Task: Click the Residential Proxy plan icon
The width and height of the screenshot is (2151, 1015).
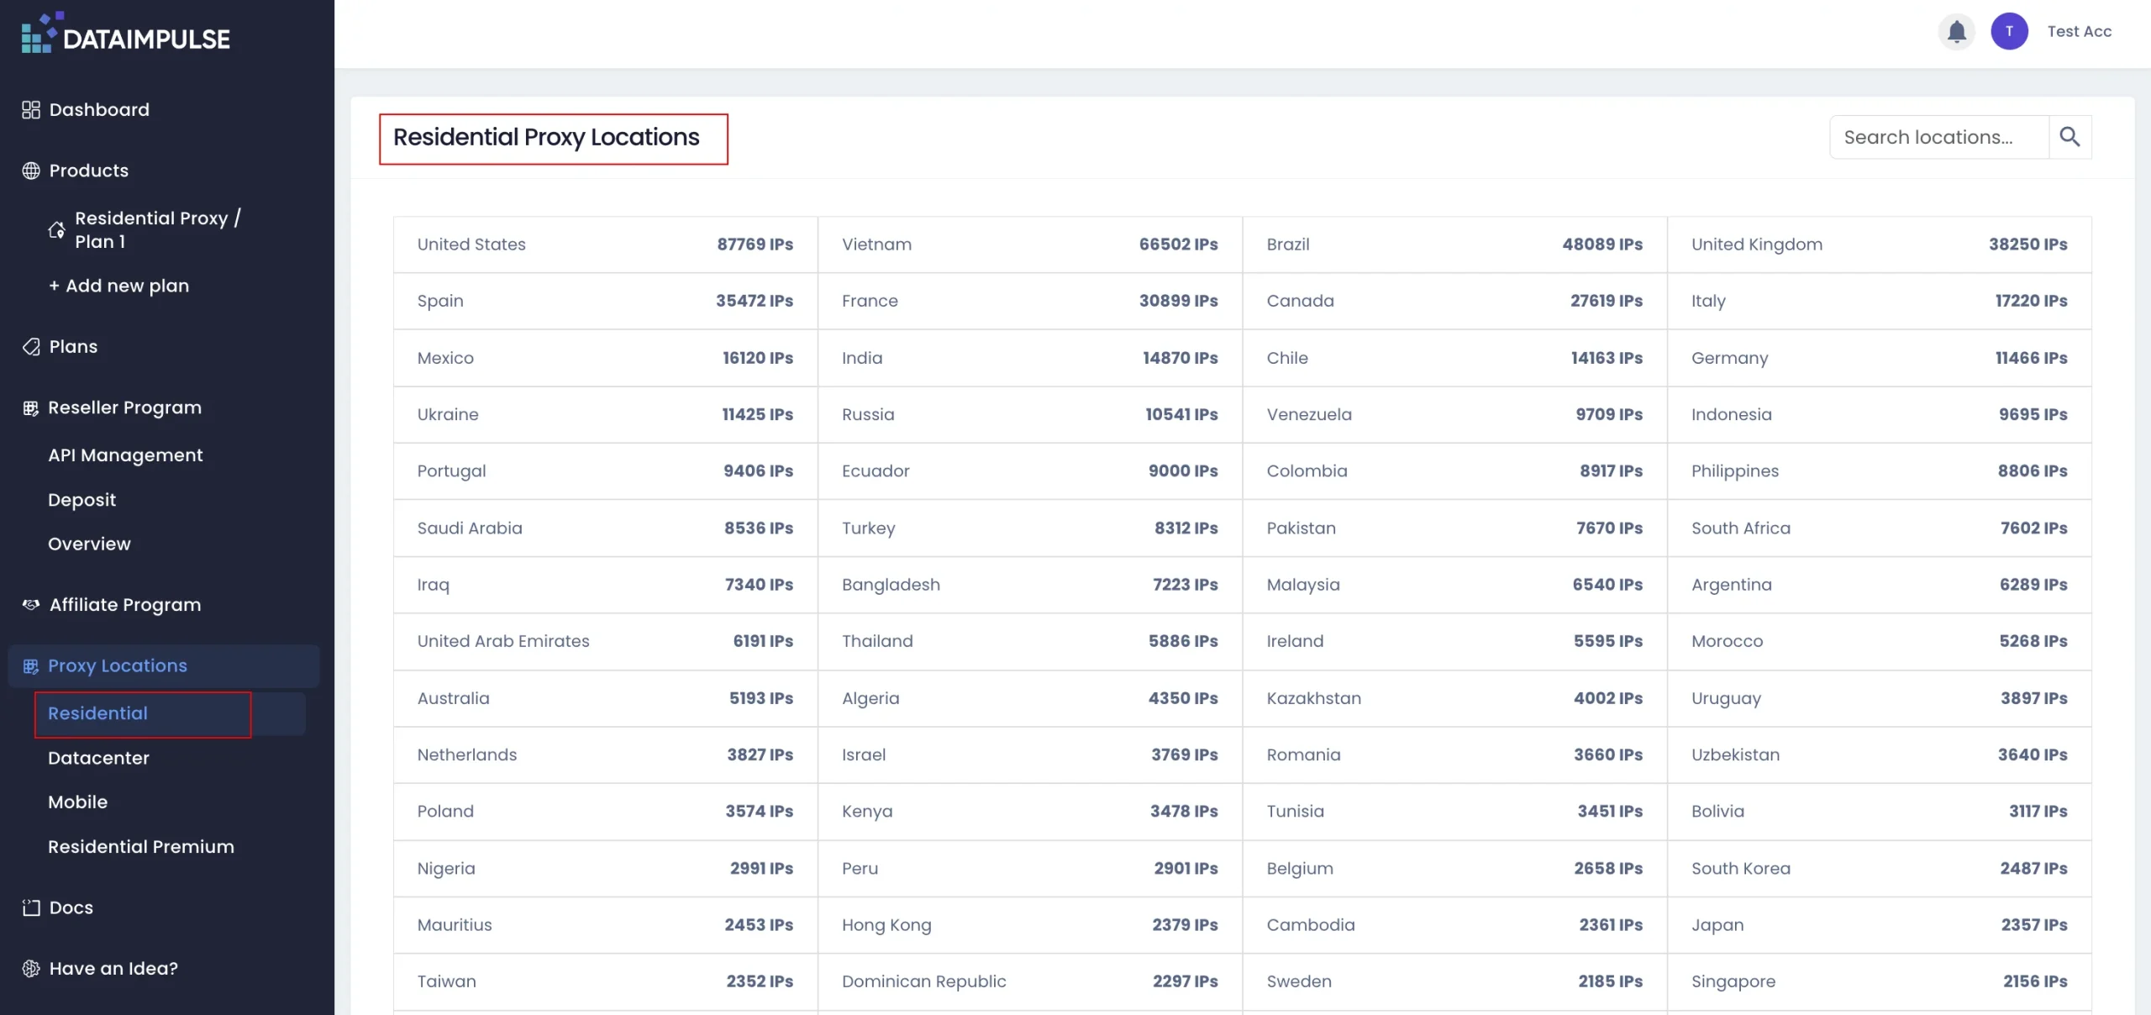Action: point(56,230)
